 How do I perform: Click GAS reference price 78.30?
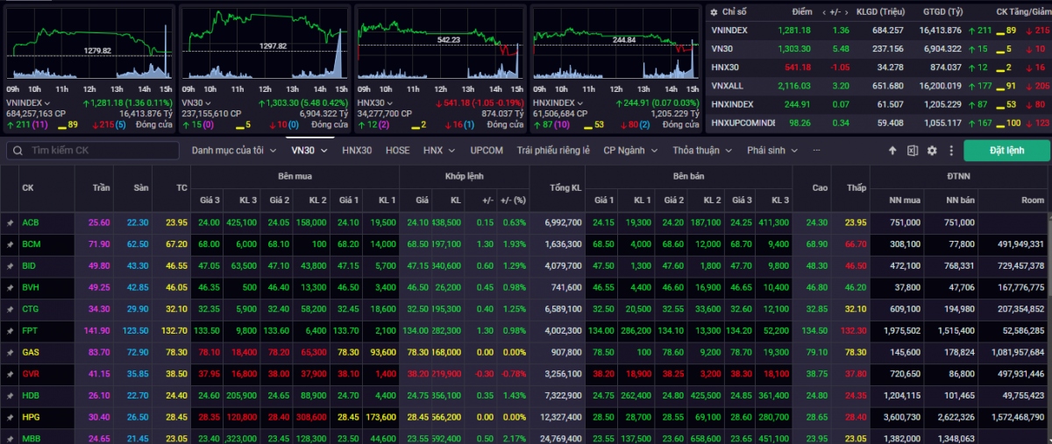(x=175, y=352)
